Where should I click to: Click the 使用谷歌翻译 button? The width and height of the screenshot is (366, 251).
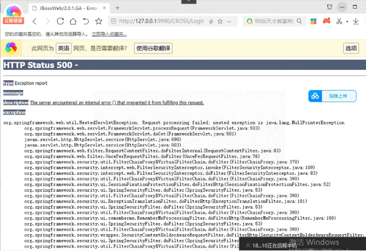(x=153, y=48)
